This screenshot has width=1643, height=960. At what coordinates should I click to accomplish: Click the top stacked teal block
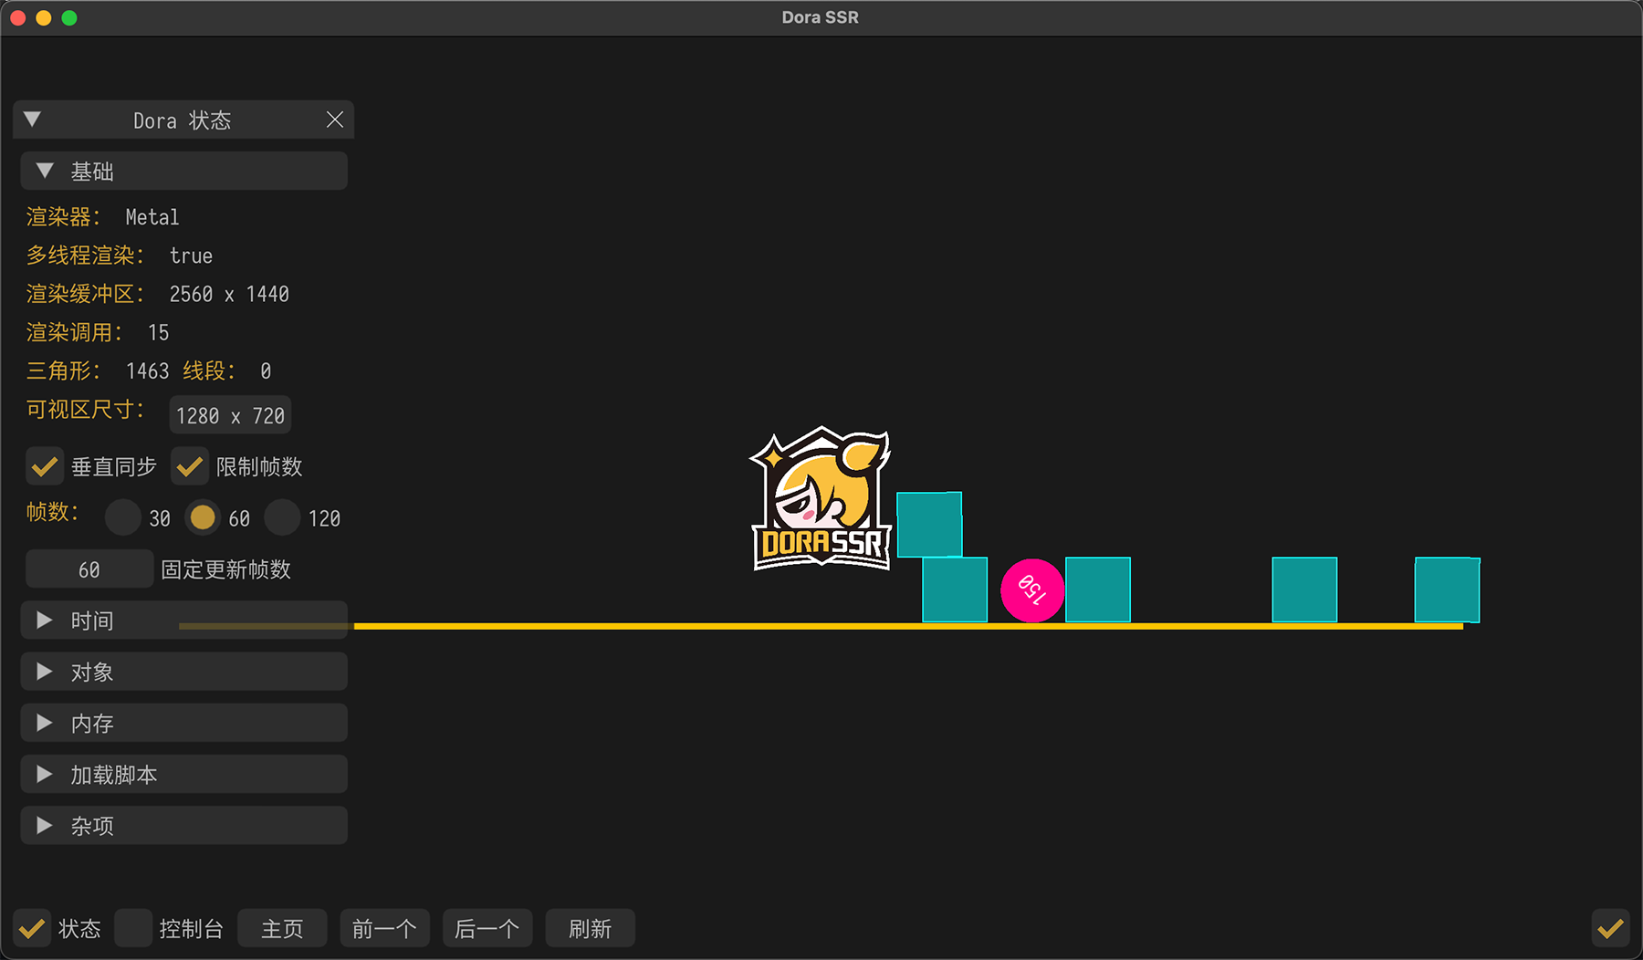coord(929,525)
